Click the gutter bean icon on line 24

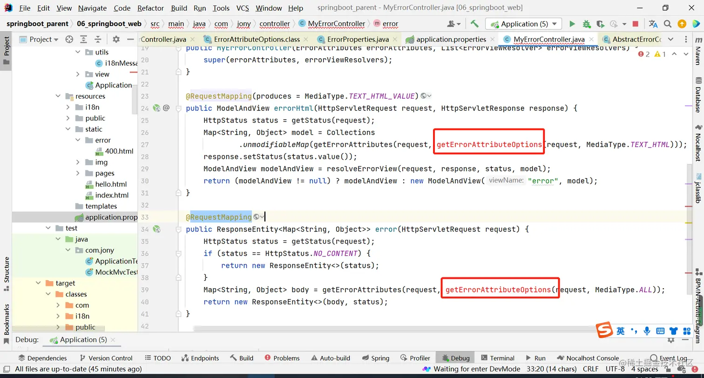[156, 108]
